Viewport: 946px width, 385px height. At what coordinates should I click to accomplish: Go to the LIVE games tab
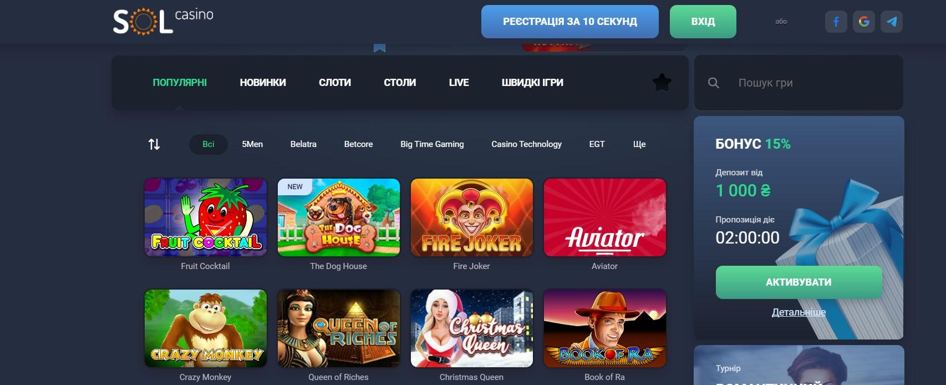point(459,83)
